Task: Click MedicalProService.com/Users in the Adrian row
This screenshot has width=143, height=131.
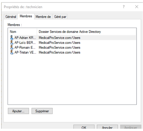Action: click(59, 38)
